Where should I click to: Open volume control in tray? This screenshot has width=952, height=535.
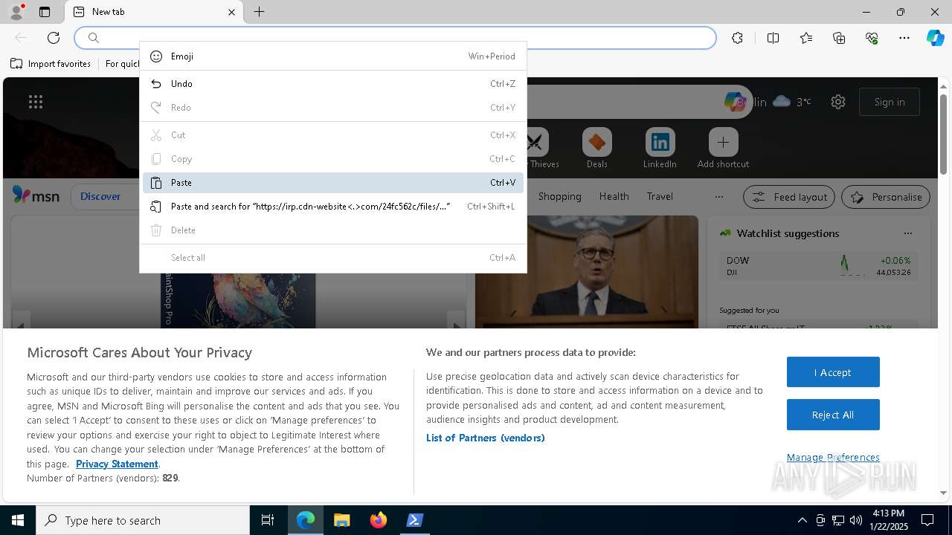(856, 520)
